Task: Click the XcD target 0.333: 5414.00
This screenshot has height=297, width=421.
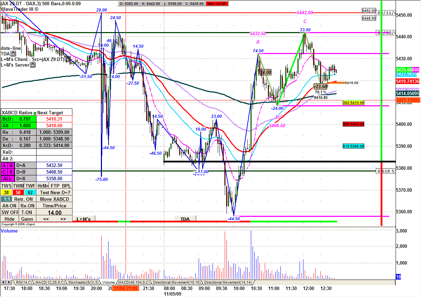Action: pyautogui.click(x=54, y=146)
